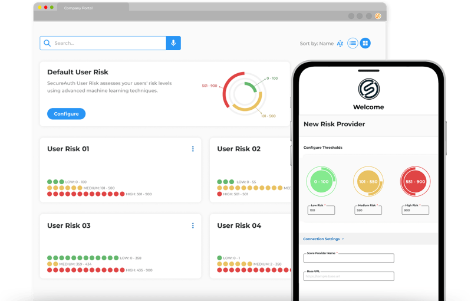471x301 pixels.
Task: Expand Connection Settings section
Action: [324, 239]
